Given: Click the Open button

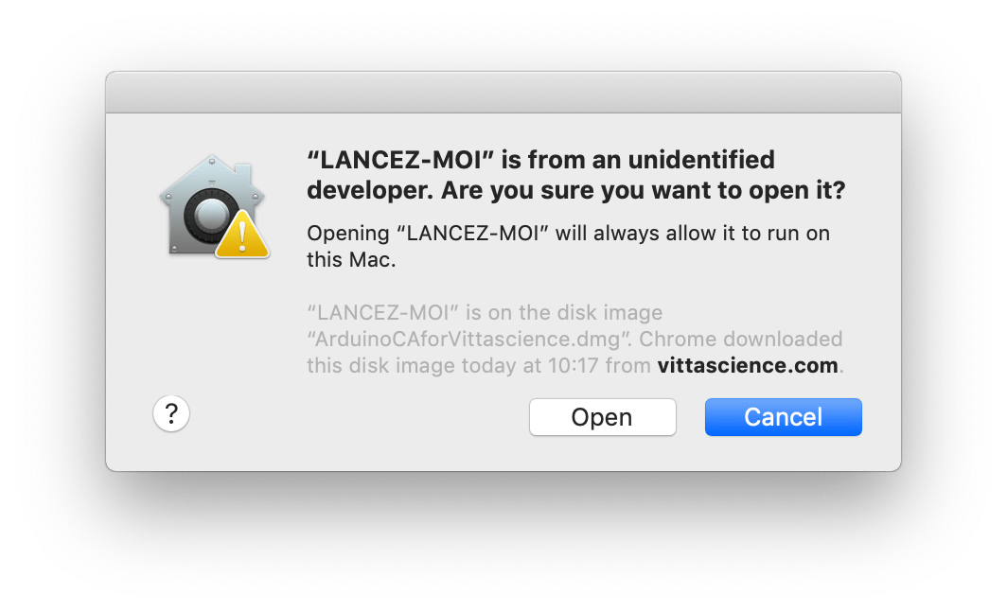Looking at the screenshot, I should 602,417.
